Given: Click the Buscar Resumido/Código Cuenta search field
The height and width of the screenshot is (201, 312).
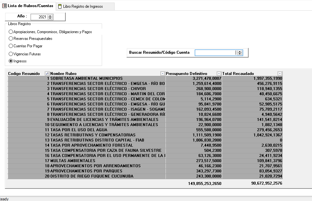Looking at the screenshot, I should click(215, 52).
